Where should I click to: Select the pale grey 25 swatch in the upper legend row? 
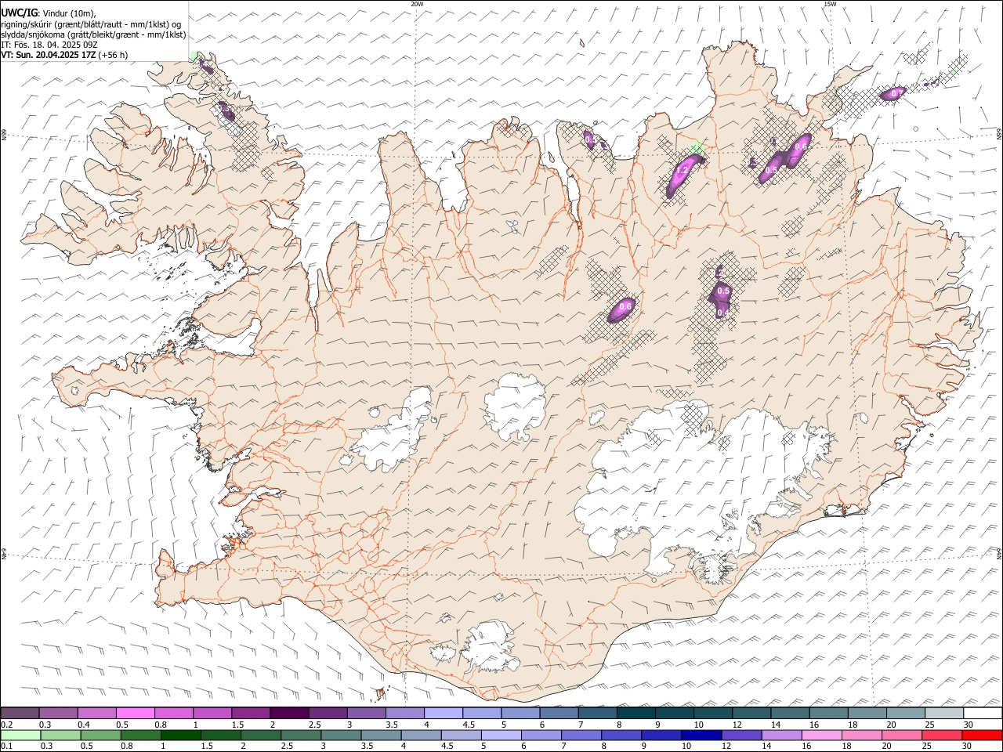point(944,714)
